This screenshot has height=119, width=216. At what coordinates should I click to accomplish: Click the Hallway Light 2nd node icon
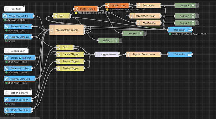click(x=7, y=79)
